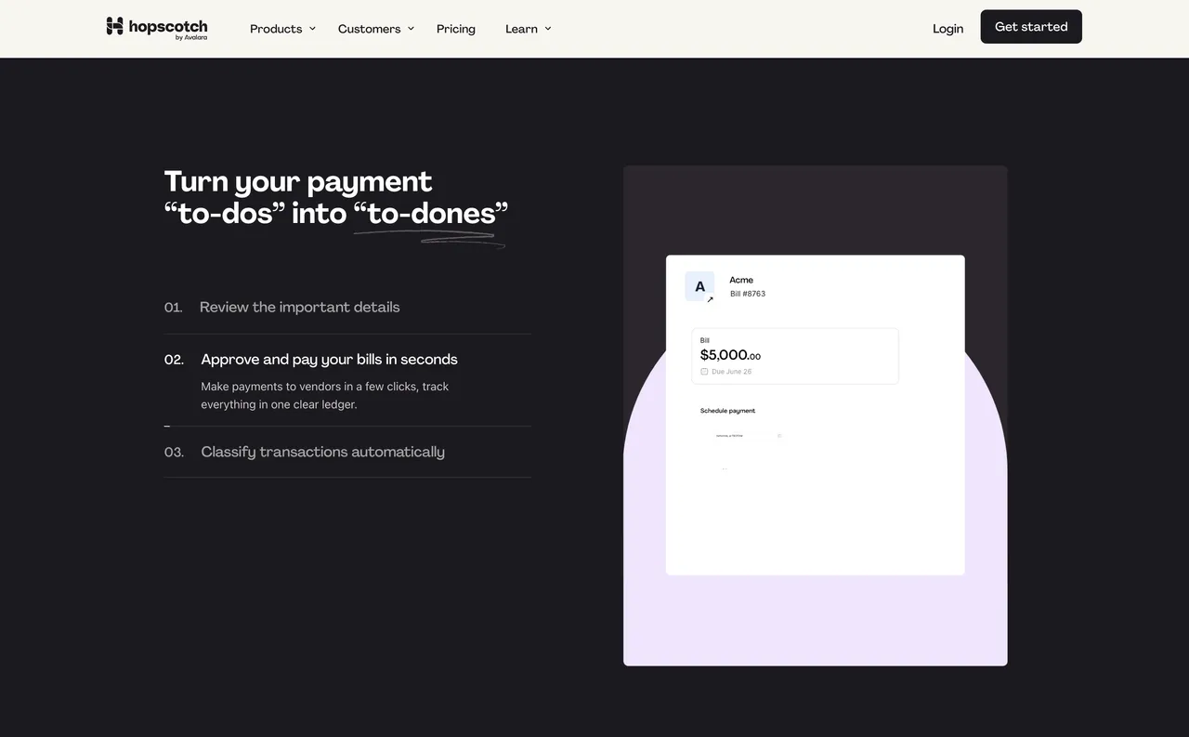Click the small icon in the schedule payment field
Image resolution: width=1189 pixels, height=737 pixels.
point(779,436)
